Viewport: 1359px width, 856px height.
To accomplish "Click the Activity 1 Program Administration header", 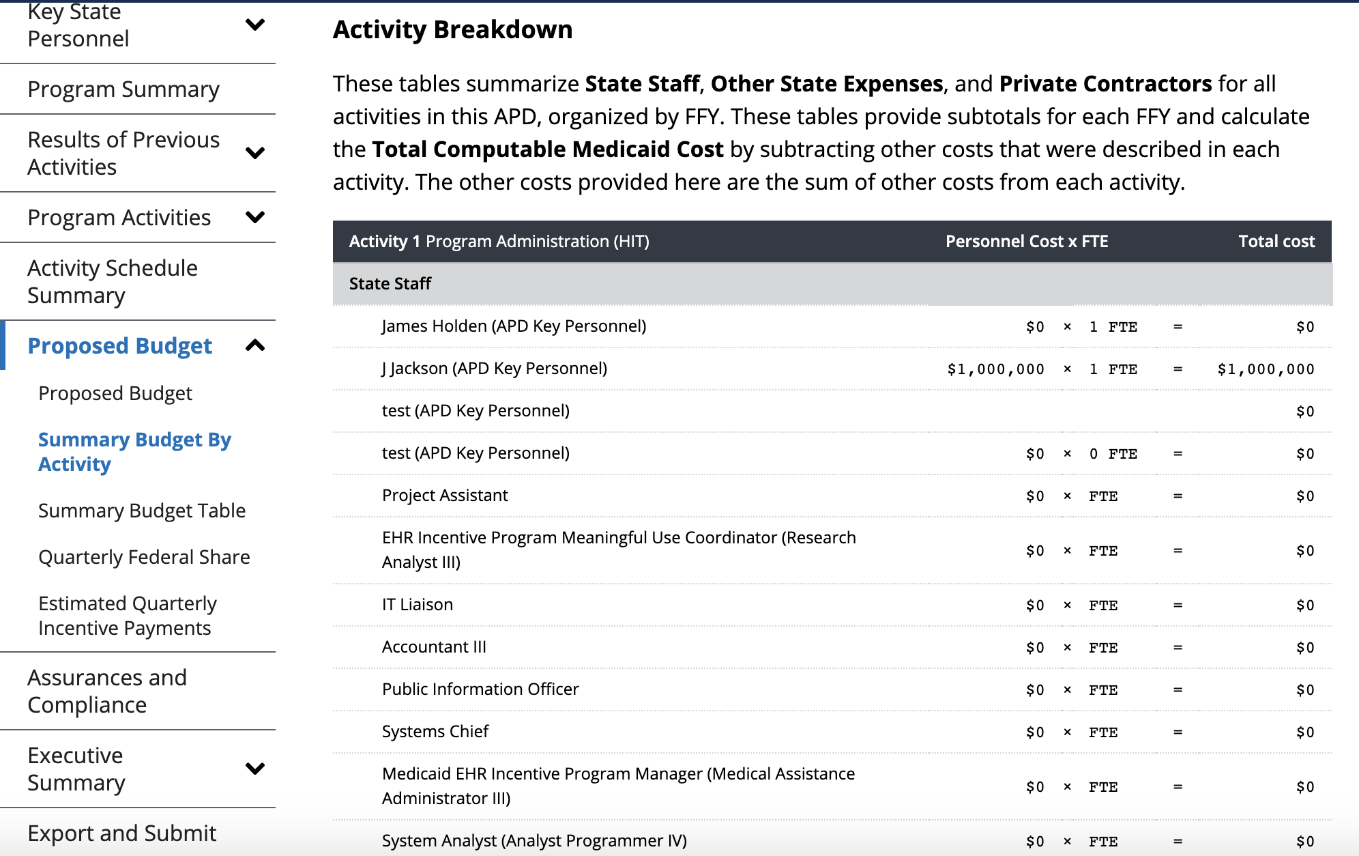I will [x=499, y=241].
